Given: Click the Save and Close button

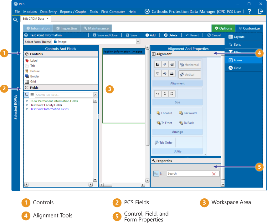Looking at the screenshot, I should [105, 35].
